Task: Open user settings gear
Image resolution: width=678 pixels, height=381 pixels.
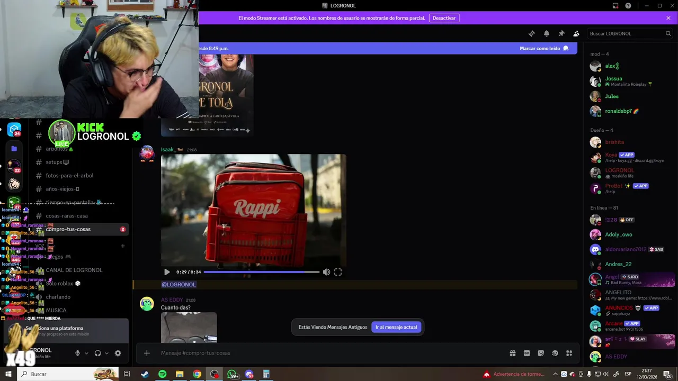Action: 118,353
